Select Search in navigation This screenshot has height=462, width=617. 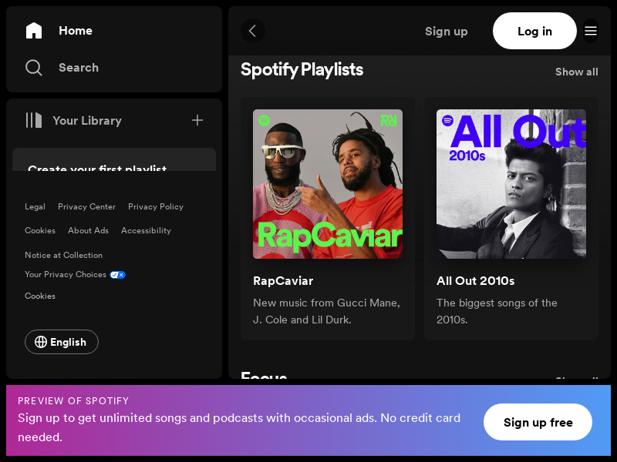[x=79, y=68]
